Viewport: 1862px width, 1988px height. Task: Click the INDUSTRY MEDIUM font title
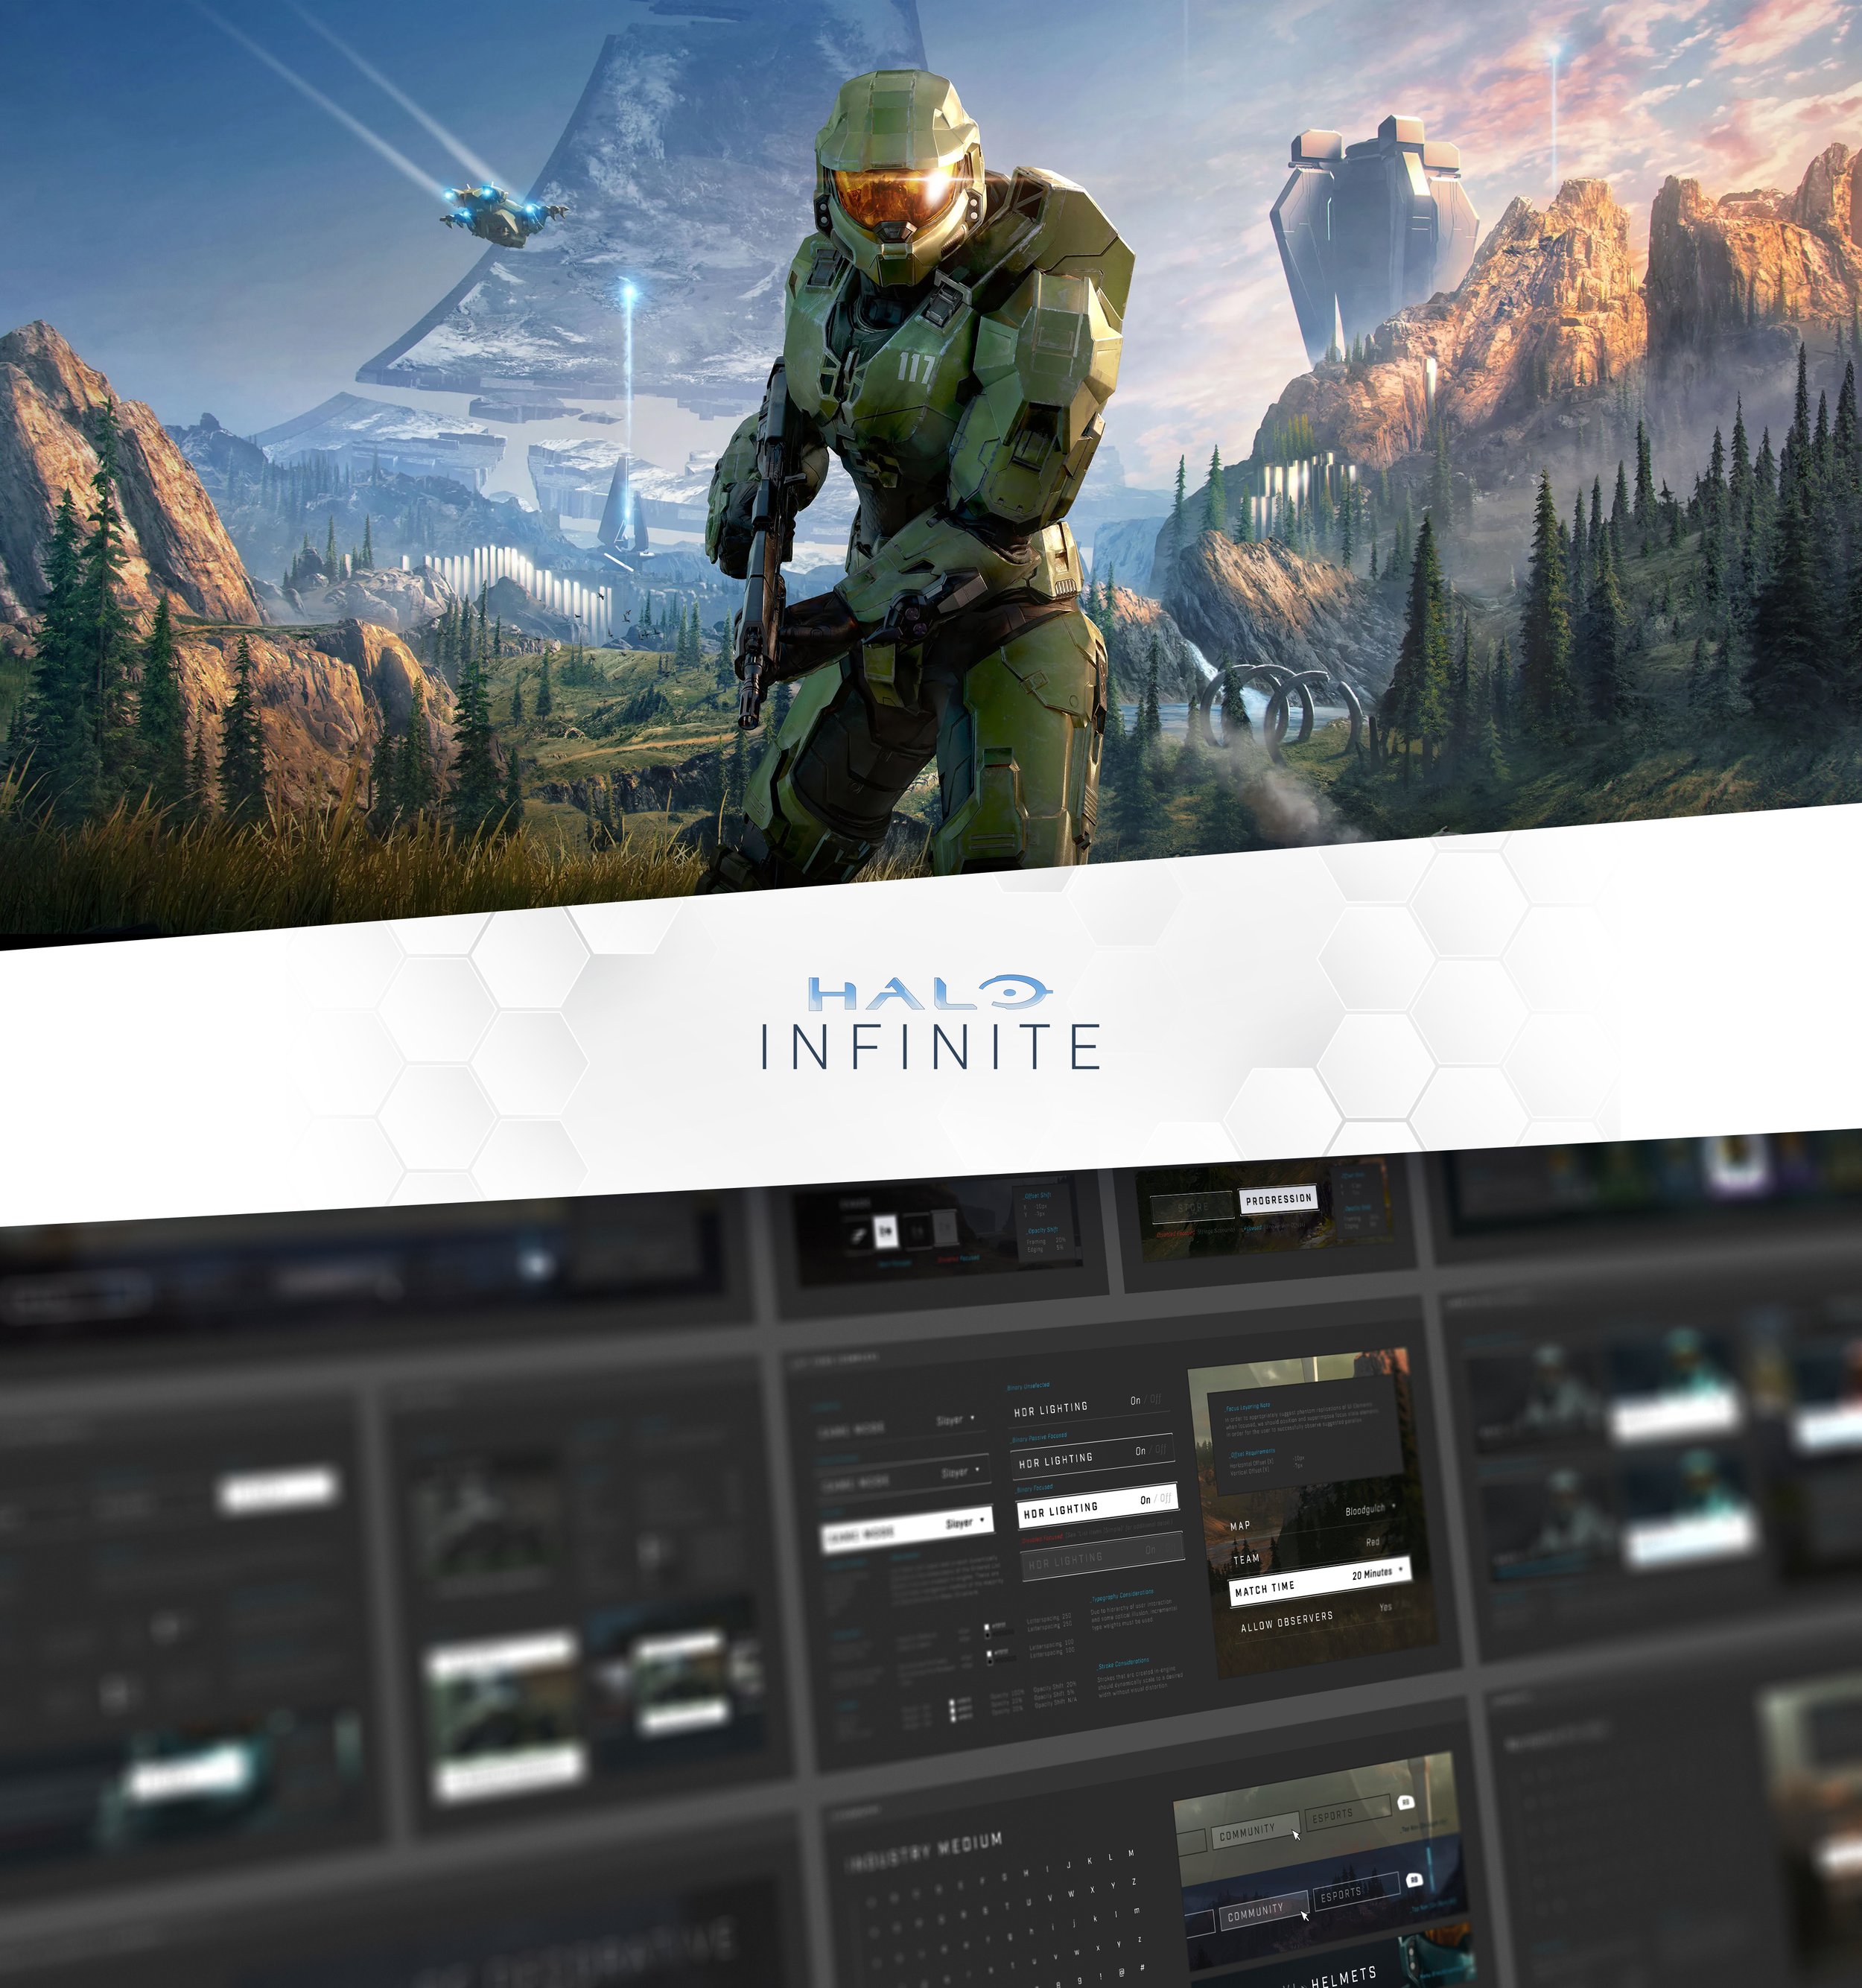pos(924,1850)
